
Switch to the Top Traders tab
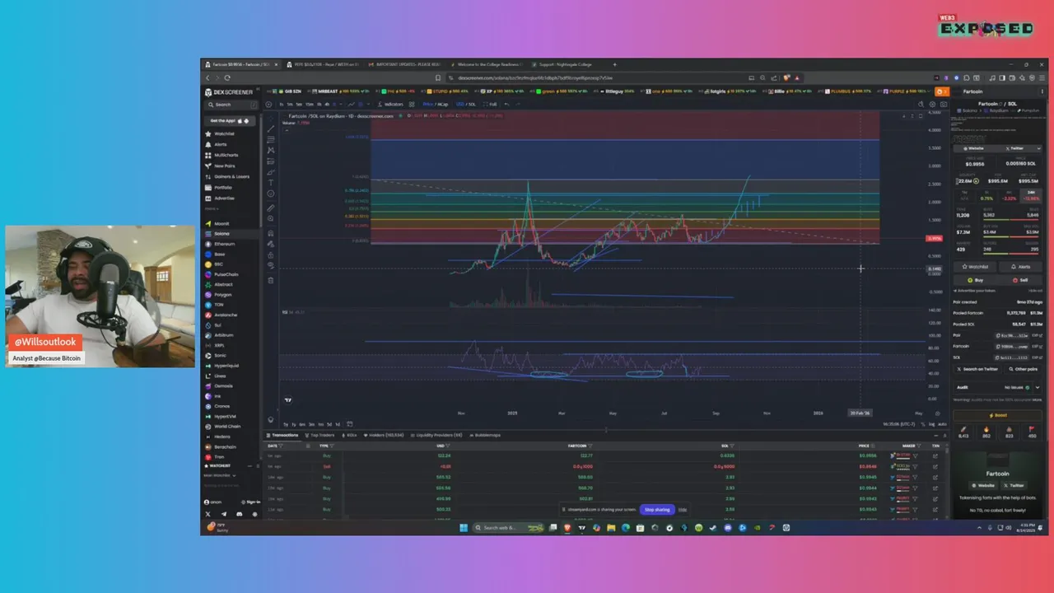pyautogui.click(x=319, y=435)
